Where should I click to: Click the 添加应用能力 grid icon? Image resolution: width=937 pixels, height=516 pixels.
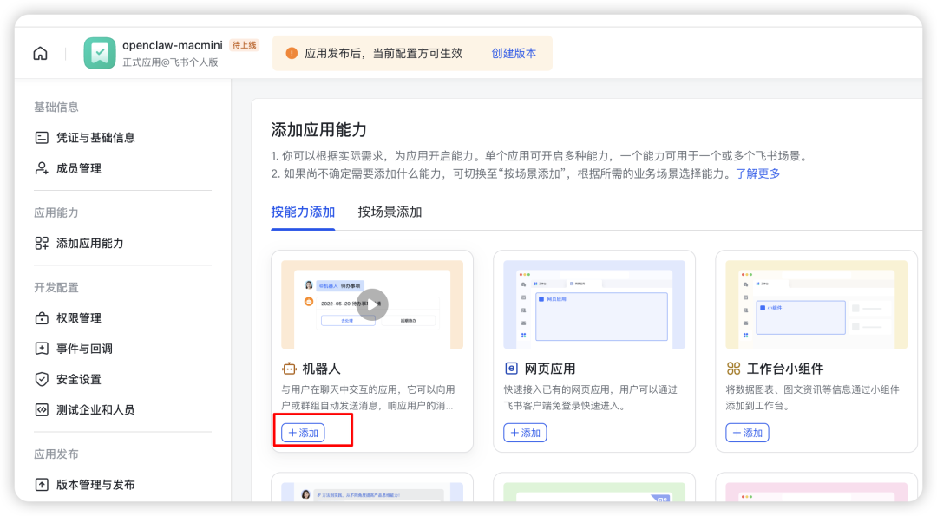(x=40, y=244)
